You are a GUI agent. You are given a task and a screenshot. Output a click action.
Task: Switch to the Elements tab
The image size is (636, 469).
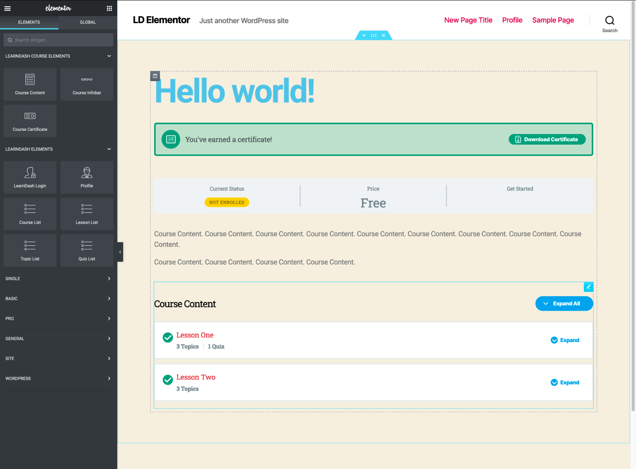coord(29,22)
